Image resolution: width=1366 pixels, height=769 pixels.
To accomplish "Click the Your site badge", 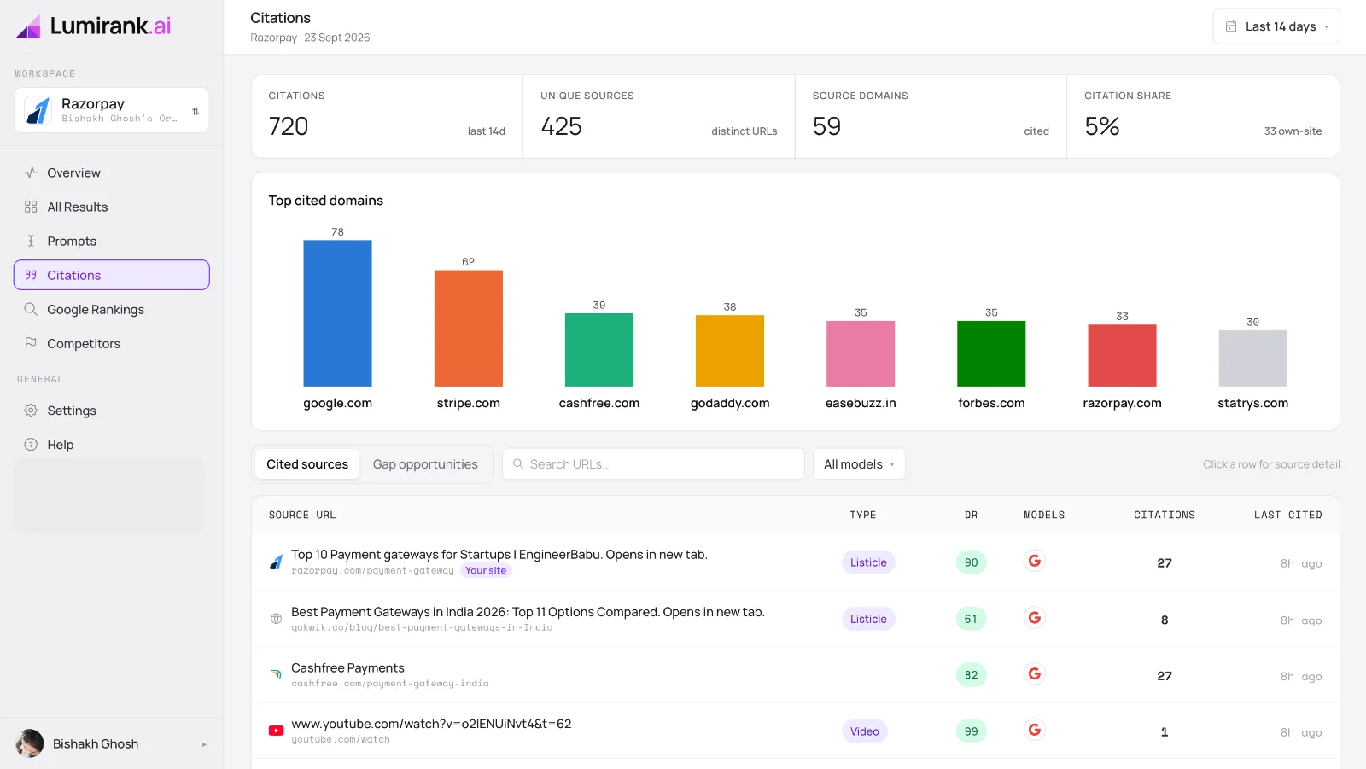I will tap(486, 571).
